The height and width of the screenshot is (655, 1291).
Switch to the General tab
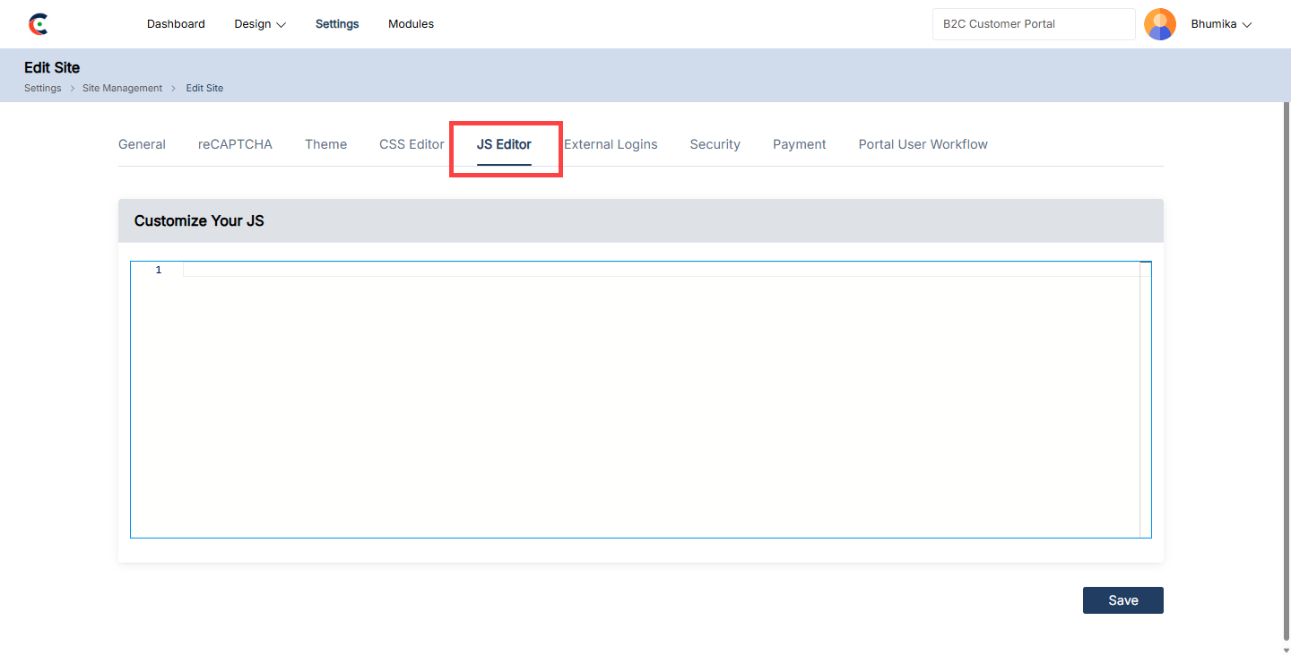142,144
